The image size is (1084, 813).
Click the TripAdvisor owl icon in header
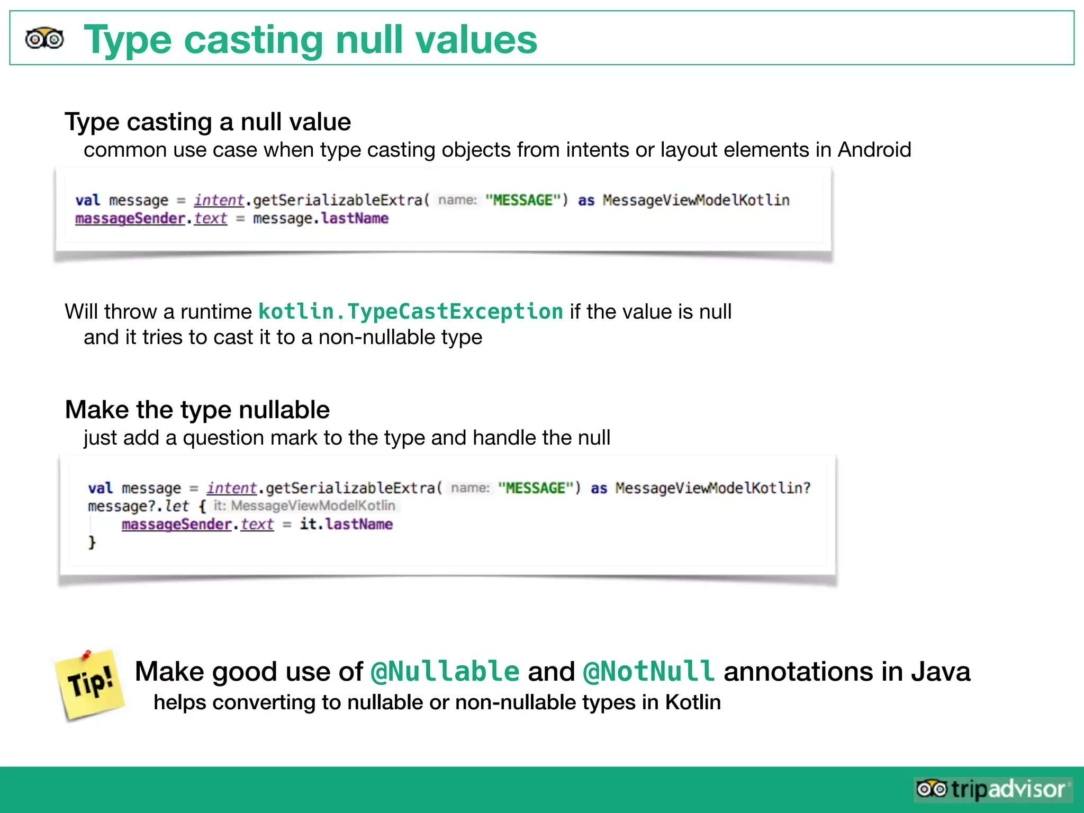[44, 39]
